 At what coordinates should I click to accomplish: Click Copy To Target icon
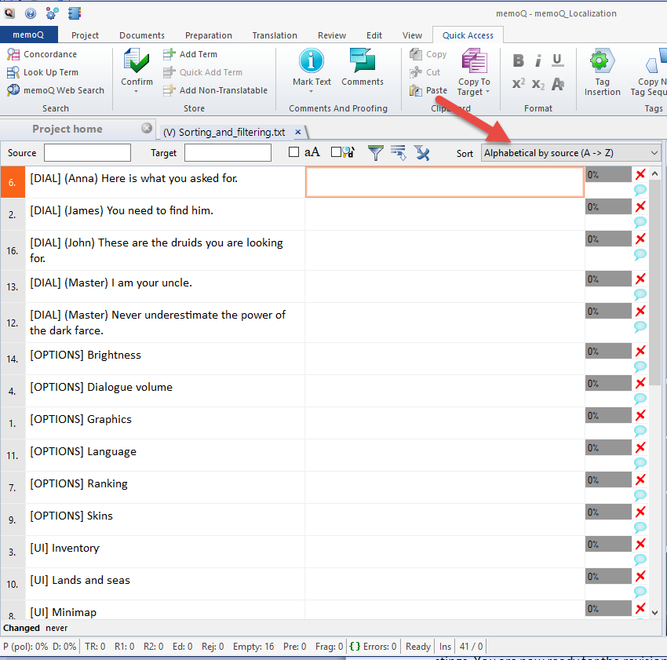474,60
